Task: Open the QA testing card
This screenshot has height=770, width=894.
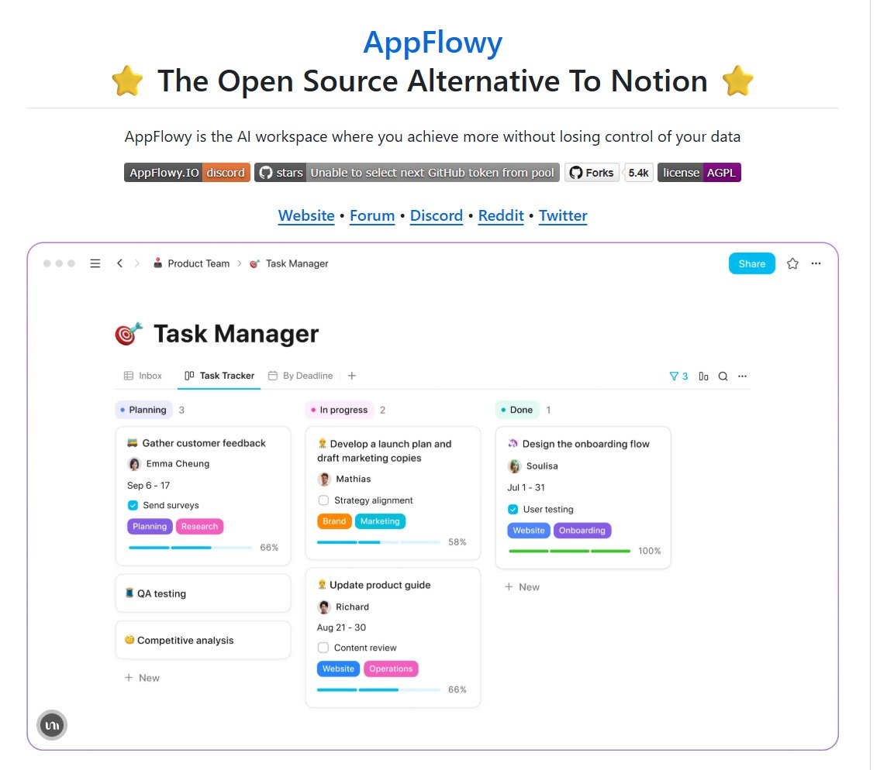Action: (x=203, y=593)
